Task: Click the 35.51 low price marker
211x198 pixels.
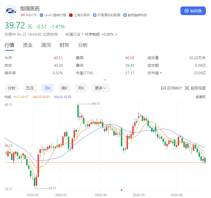Action: click(x=52, y=188)
